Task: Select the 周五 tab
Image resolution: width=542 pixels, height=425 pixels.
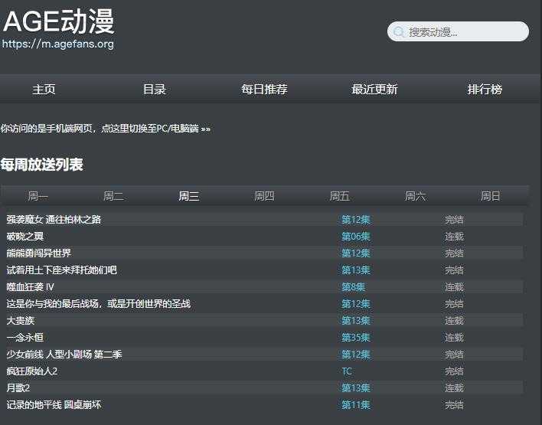Action: [339, 197]
